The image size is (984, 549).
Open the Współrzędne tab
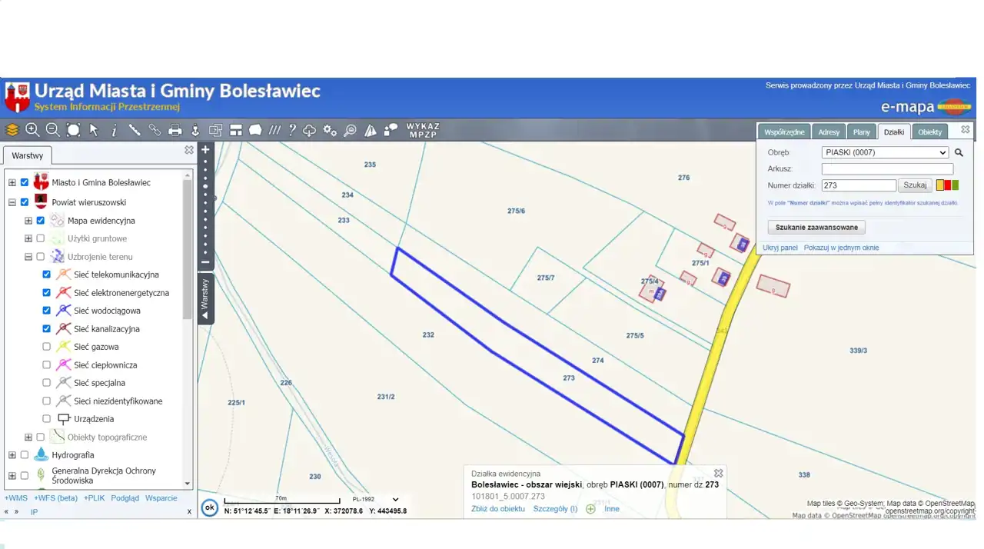tap(784, 132)
